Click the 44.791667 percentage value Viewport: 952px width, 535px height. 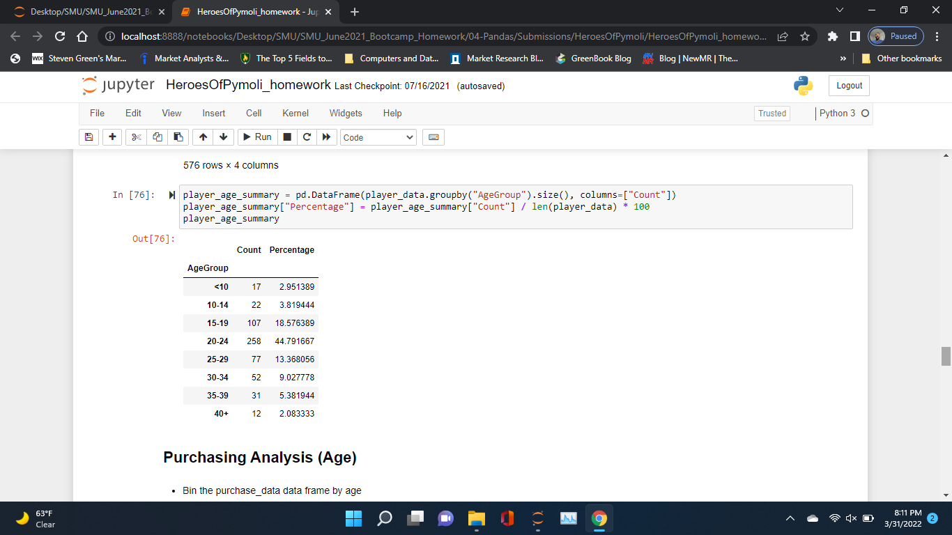click(x=295, y=341)
